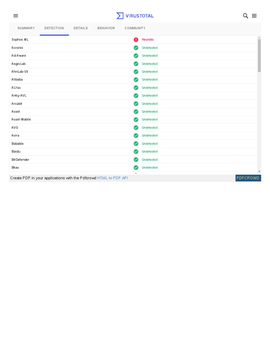Switch to the Details tab
The width and height of the screenshot is (270, 361).
(x=81, y=28)
